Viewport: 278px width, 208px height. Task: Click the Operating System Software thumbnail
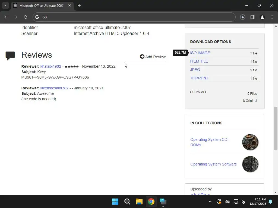click(x=250, y=164)
